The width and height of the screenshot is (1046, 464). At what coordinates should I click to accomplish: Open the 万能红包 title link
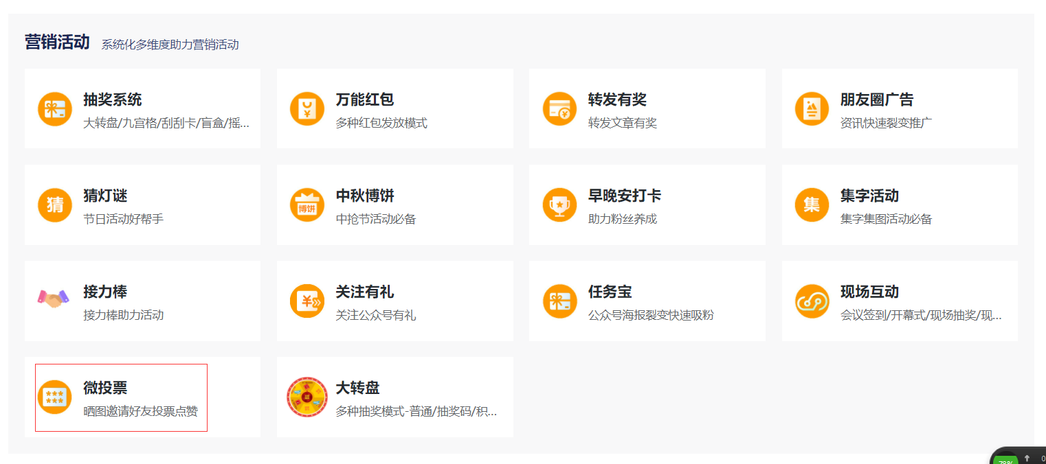coord(365,100)
